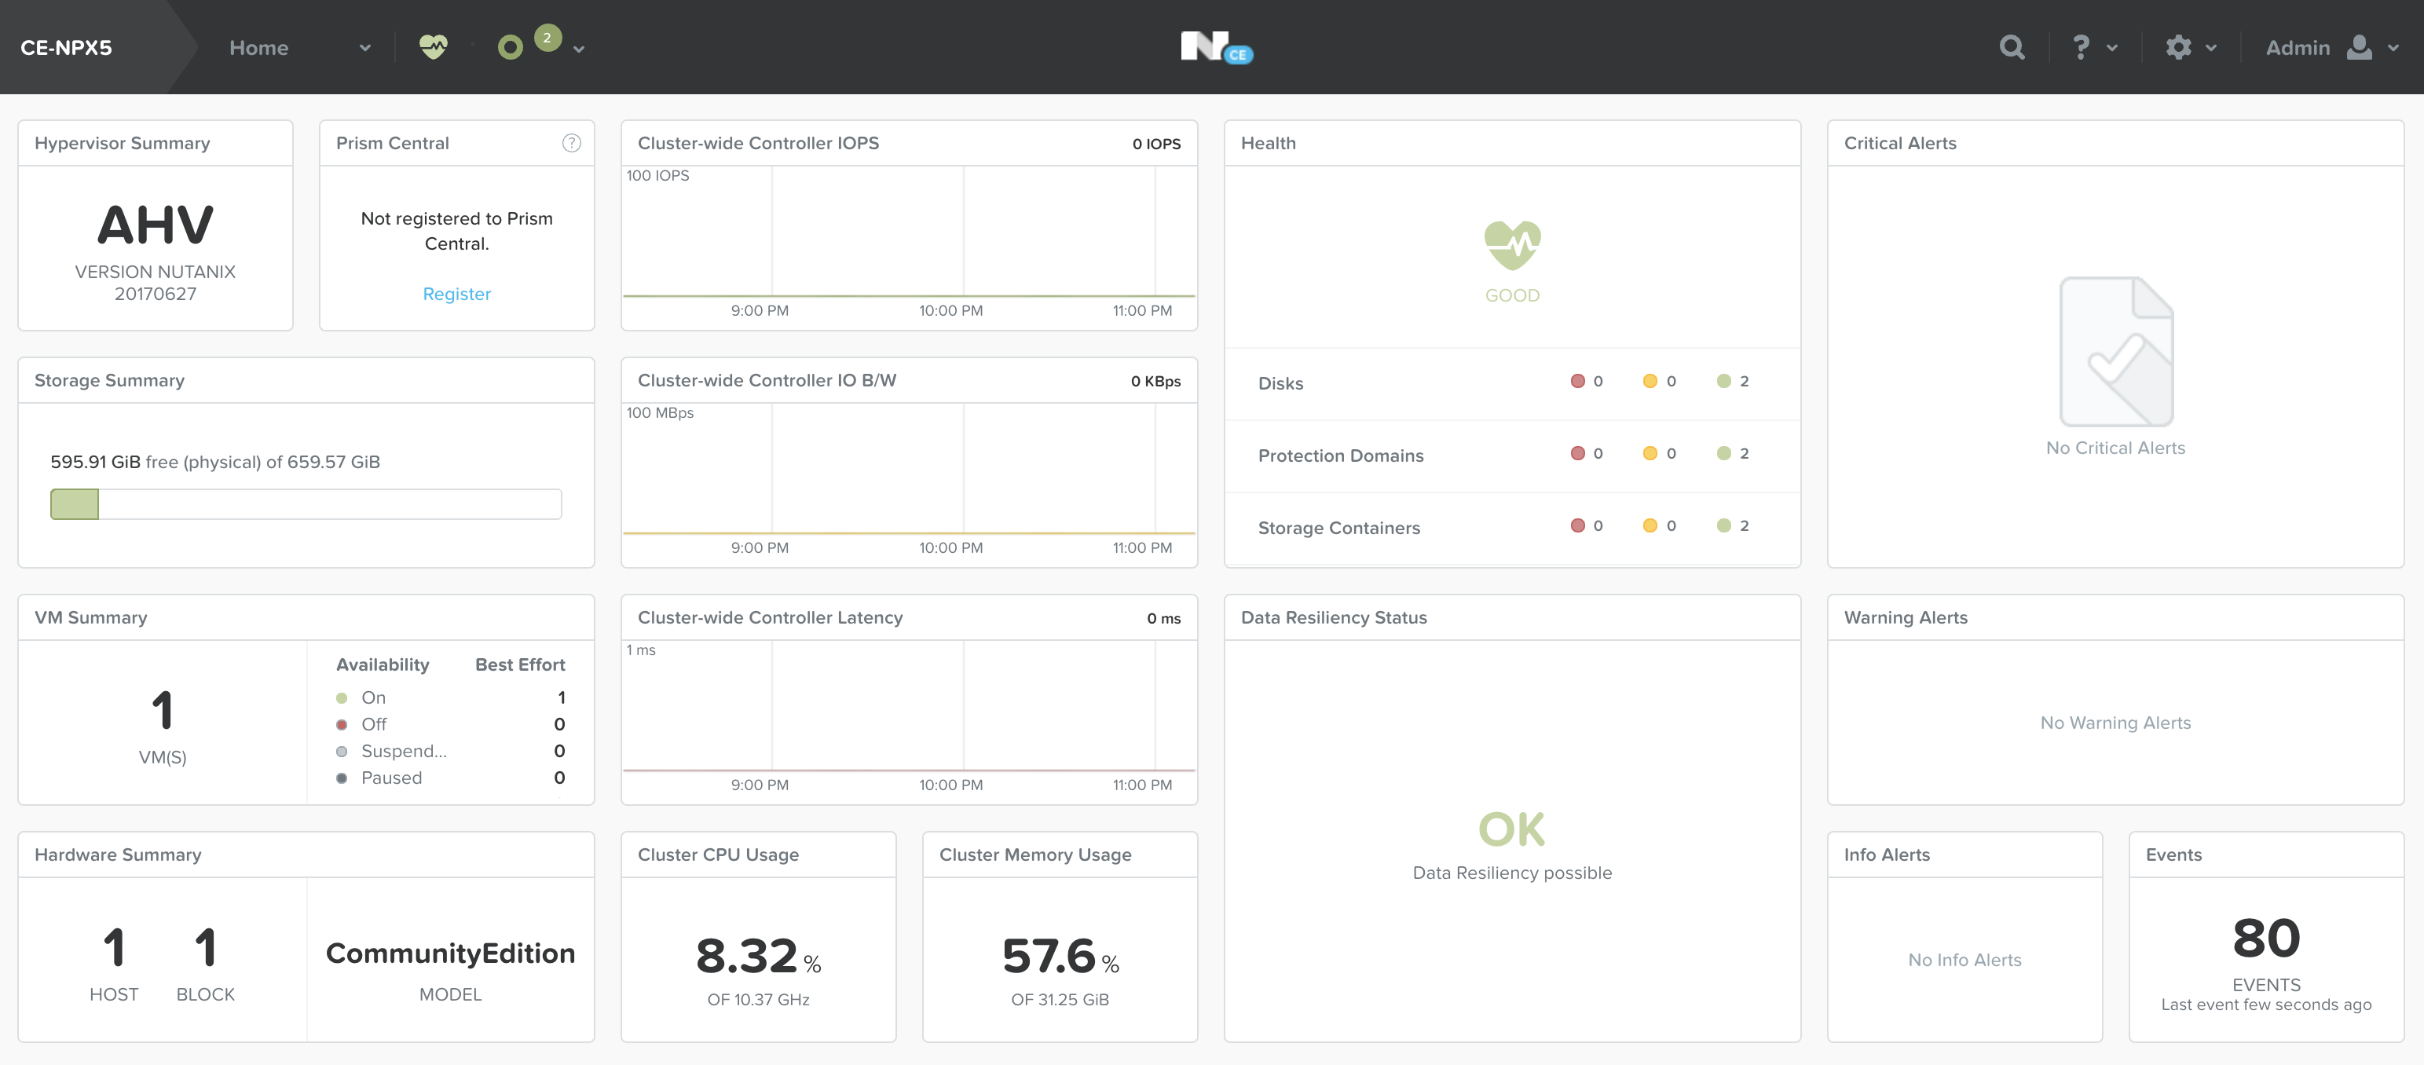The height and width of the screenshot is (1065, 2424).
Task: Click red dot in Protection Domains row
Action: (1578, 453)
